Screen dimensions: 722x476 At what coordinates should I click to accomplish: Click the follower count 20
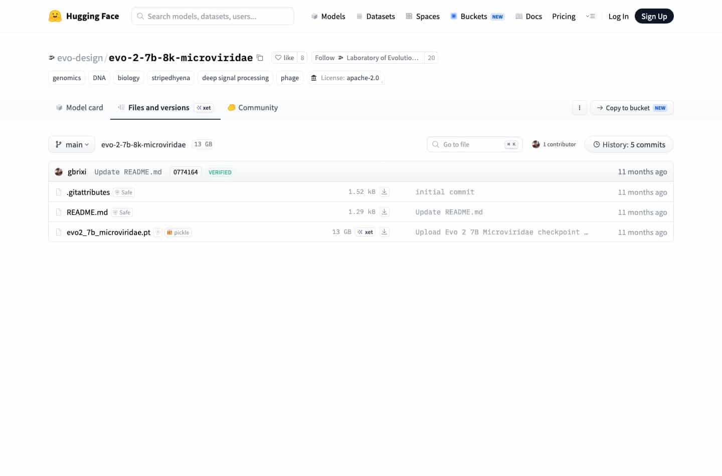click(x=431, y=58)
